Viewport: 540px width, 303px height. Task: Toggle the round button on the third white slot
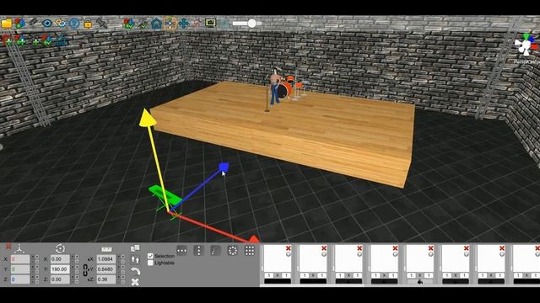point(359,254)
